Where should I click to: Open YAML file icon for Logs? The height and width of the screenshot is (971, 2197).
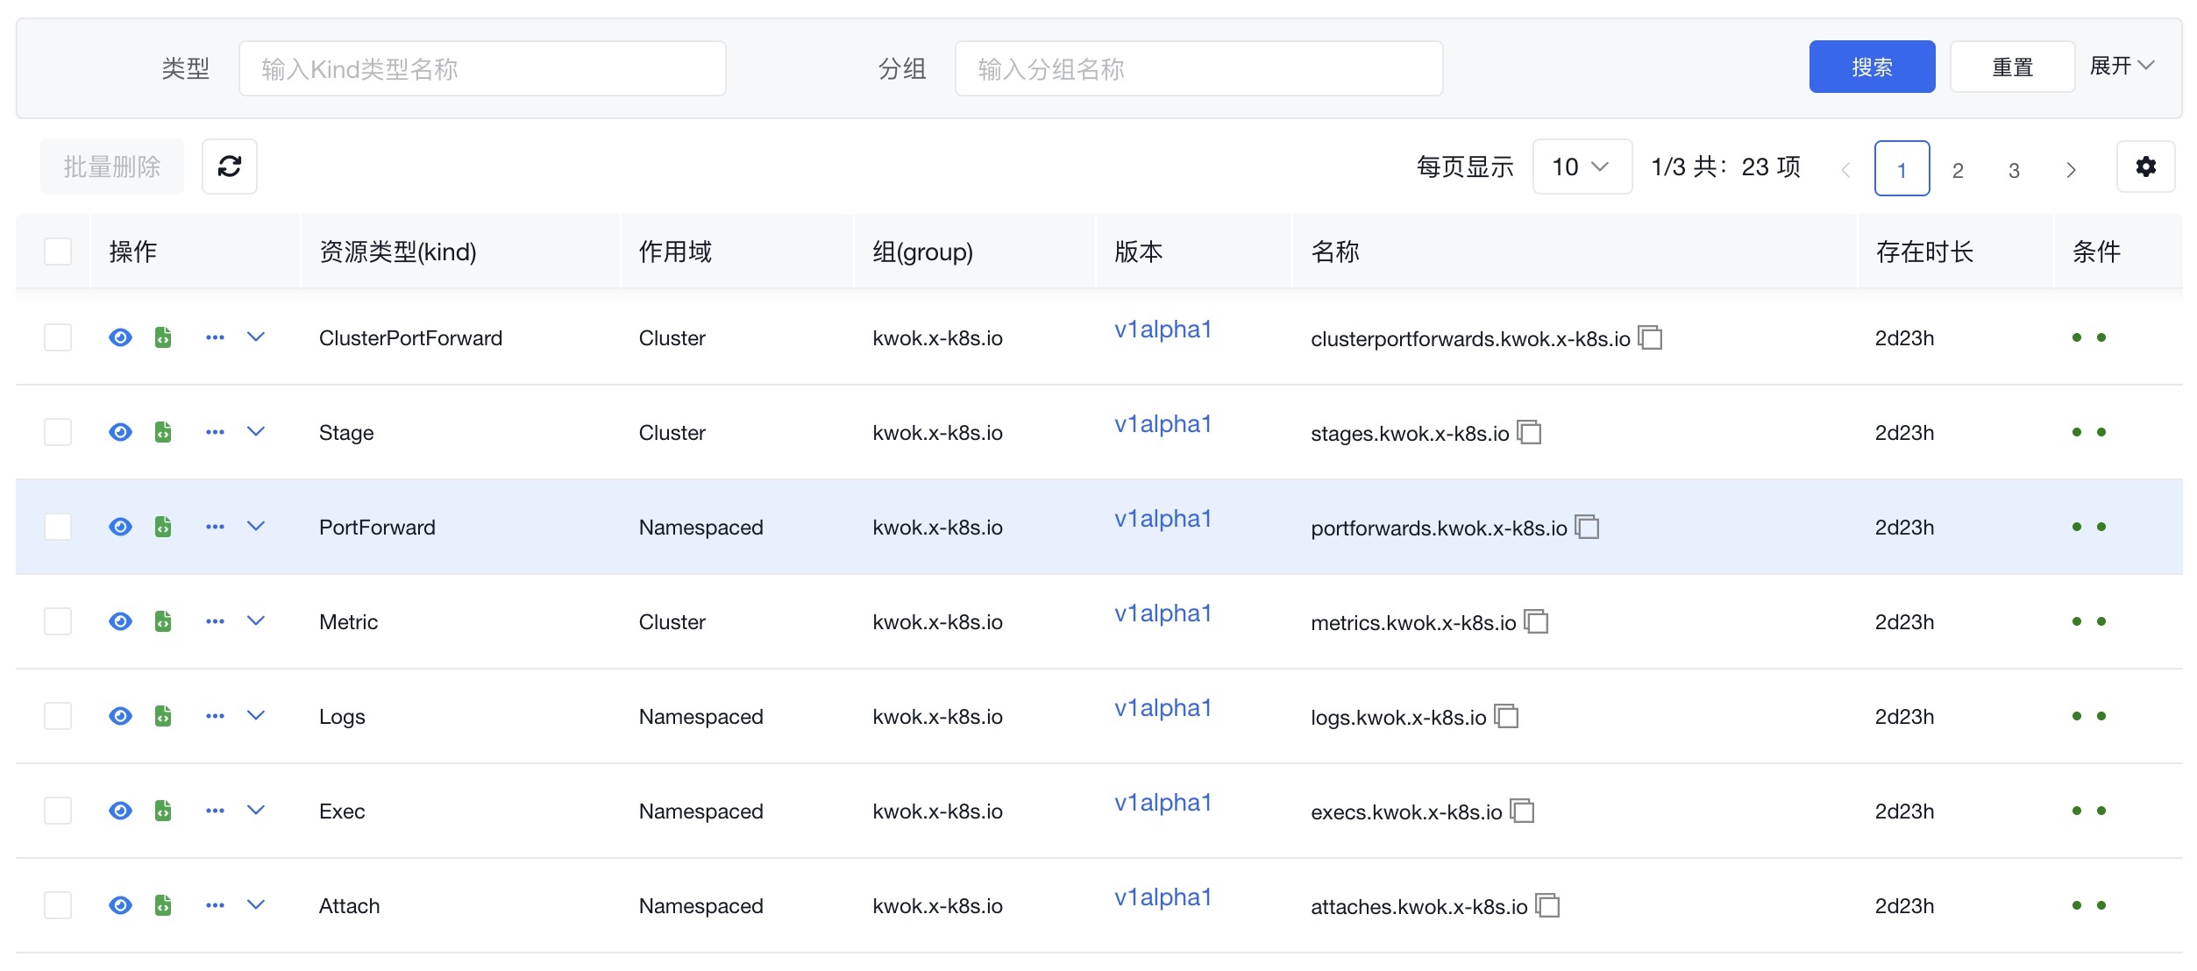pos(163,716)
